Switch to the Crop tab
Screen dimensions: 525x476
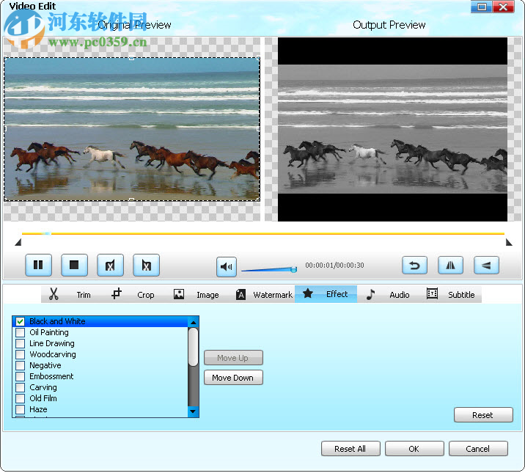coord(146,295)
